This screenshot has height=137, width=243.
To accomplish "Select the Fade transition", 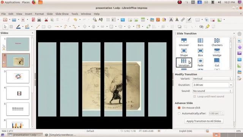I will 200,62.
